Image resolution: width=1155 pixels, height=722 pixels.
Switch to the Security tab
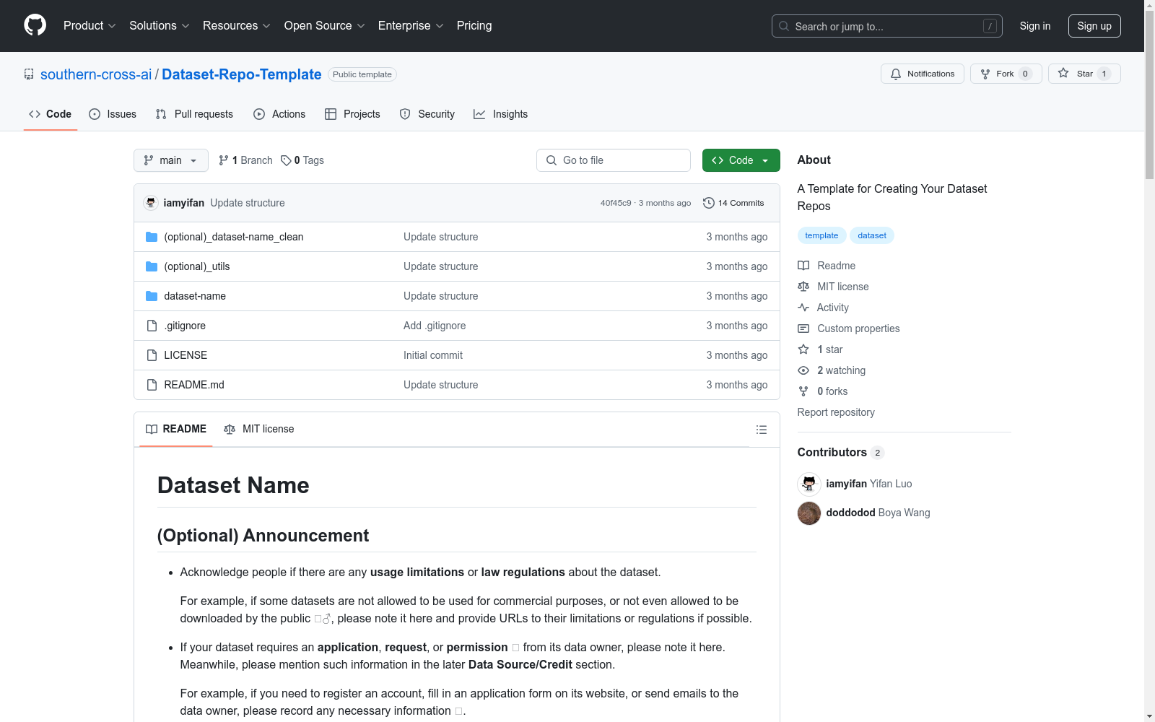click(x=427, y=114)
